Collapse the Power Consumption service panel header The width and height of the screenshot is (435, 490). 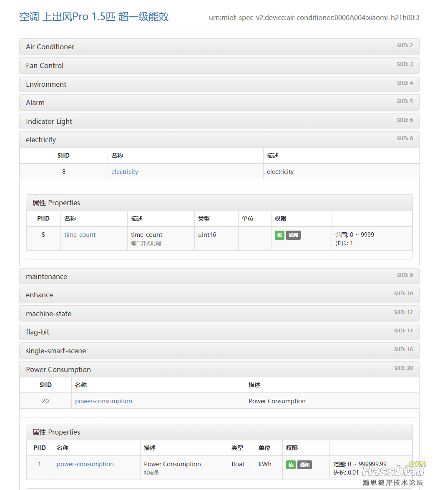(219, 369)
